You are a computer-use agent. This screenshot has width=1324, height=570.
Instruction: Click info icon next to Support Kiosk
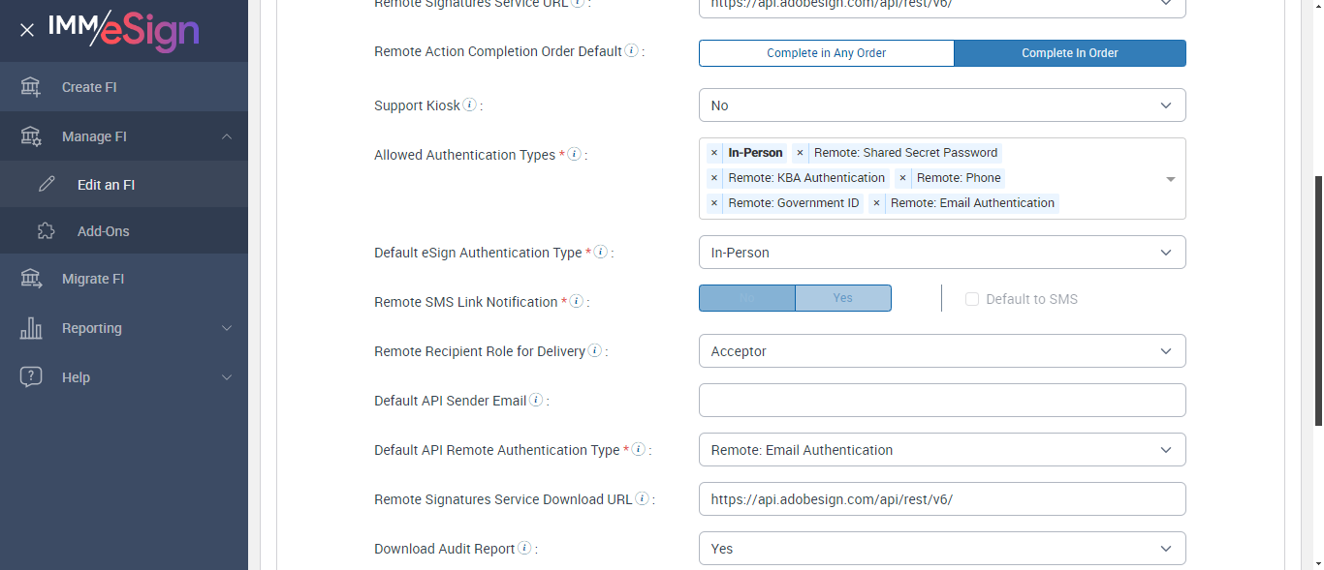coord(470,105)
